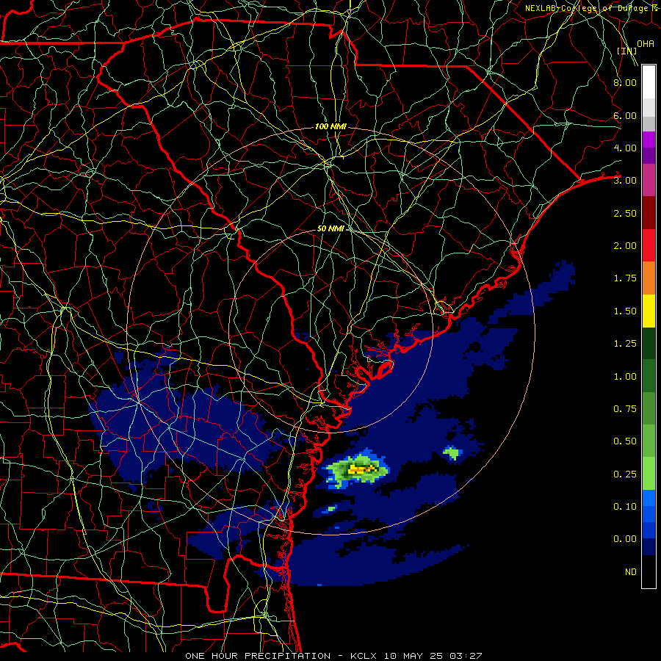Click the 0.50 legend value
This screenshot has width=661, height=661.
[625, 441]
